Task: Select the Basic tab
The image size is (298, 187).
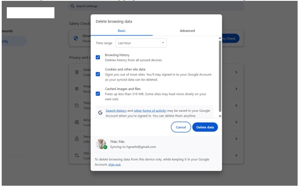Action: (x=122, y=31)
